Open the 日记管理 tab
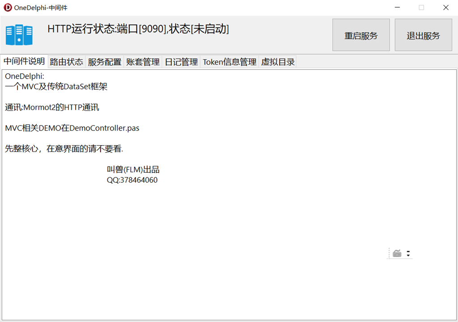 pos(181,62)
